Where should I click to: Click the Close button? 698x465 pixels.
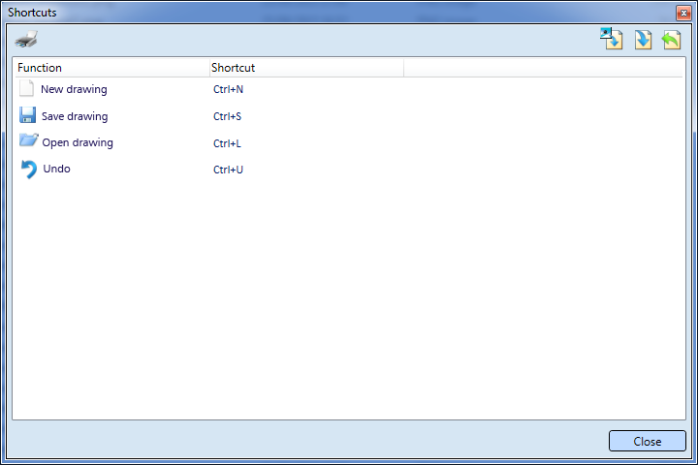[x=648, y=441]
